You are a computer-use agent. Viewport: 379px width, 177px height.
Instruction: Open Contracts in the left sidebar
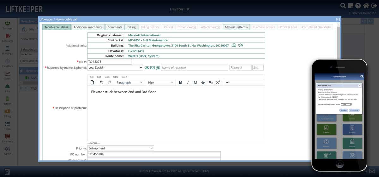coord(7,38)
